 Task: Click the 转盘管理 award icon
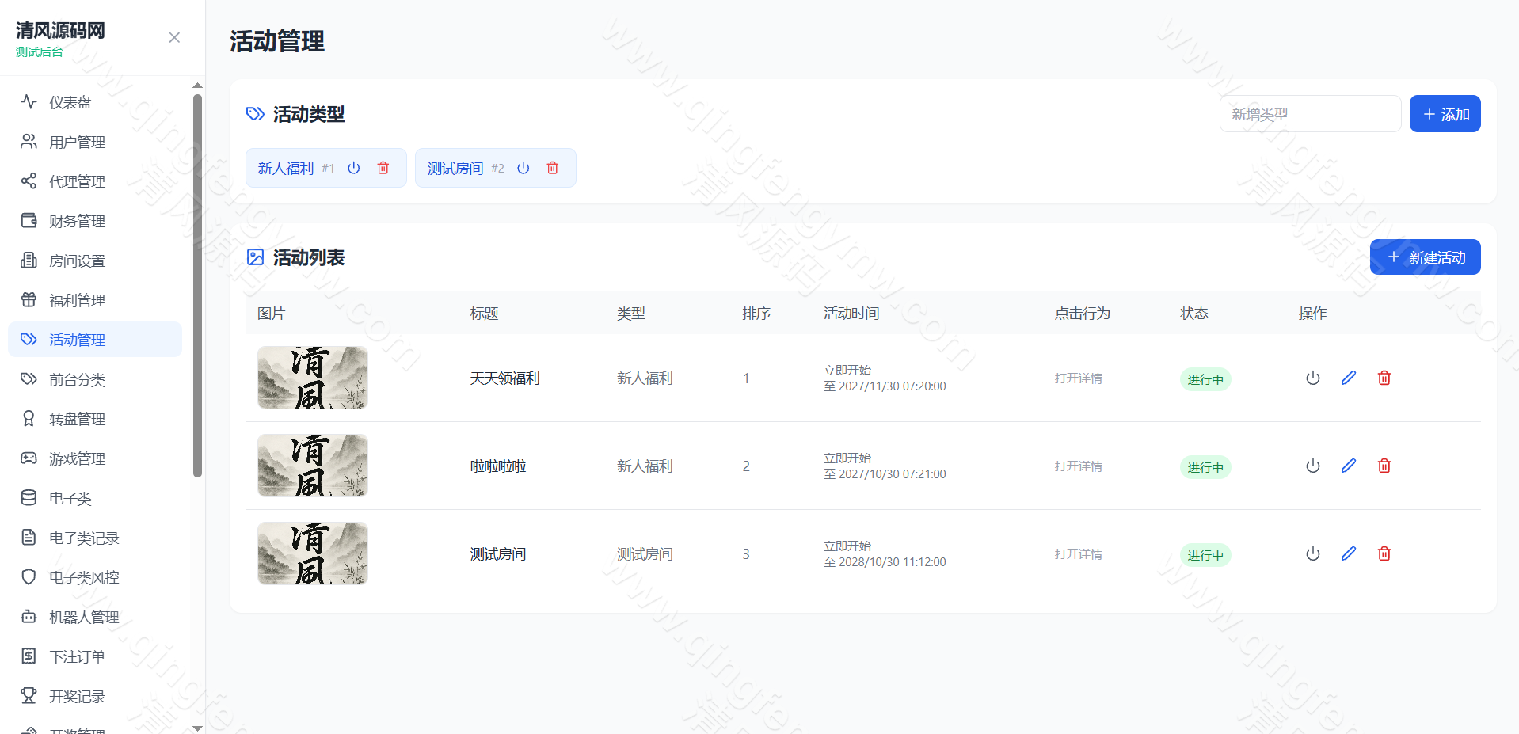tap(29, 418)
